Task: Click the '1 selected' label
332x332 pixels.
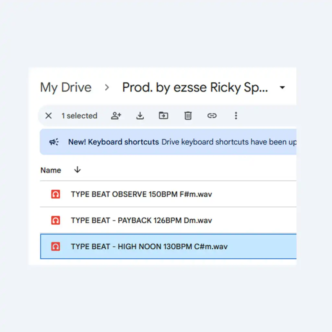Action: (x=79, y=116)
